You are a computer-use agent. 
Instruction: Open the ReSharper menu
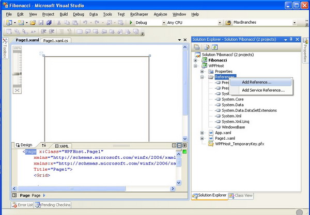[x=139, y=14]
